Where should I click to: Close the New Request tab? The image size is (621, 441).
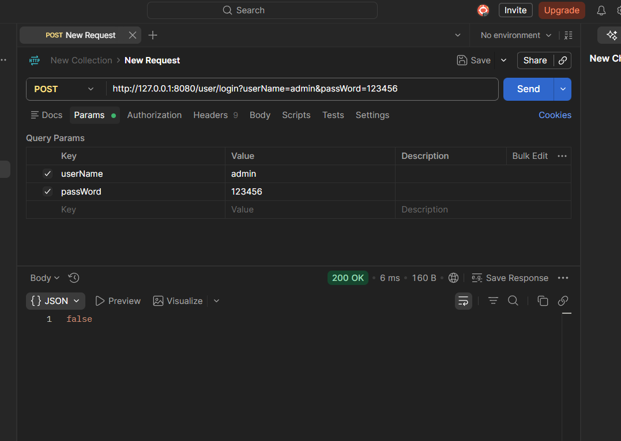133,35
